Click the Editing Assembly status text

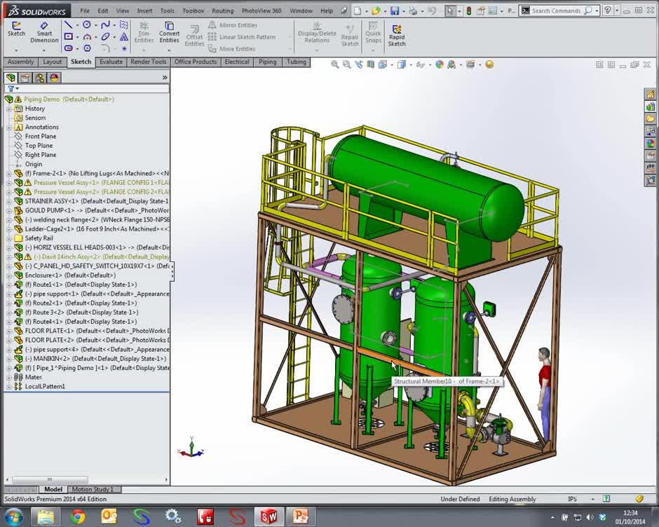[x=511, y=499]
